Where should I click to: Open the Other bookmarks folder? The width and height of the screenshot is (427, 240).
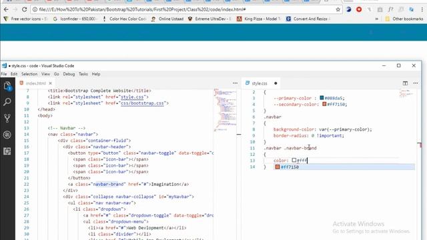[404, 19]
